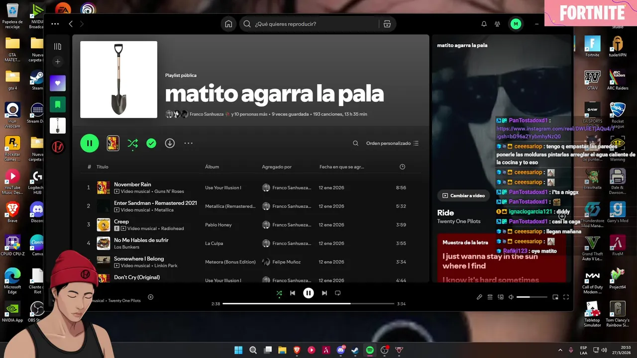
Task: Create a new playlist with the plus icon
Action: [x=58, y=62]
